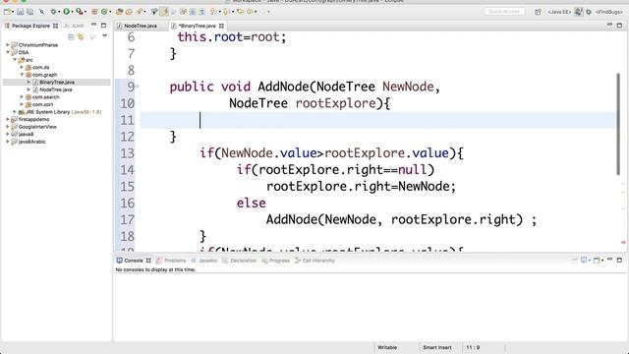Minimize the Package Explorer view
The width and height of the screenshot is (629, 354).
93,25
